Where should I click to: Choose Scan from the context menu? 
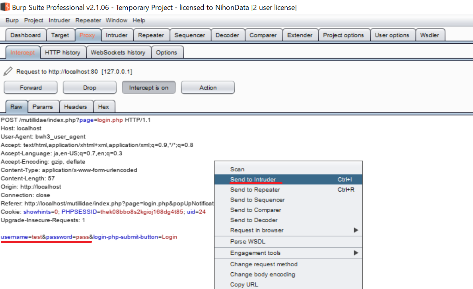(288, 169)
